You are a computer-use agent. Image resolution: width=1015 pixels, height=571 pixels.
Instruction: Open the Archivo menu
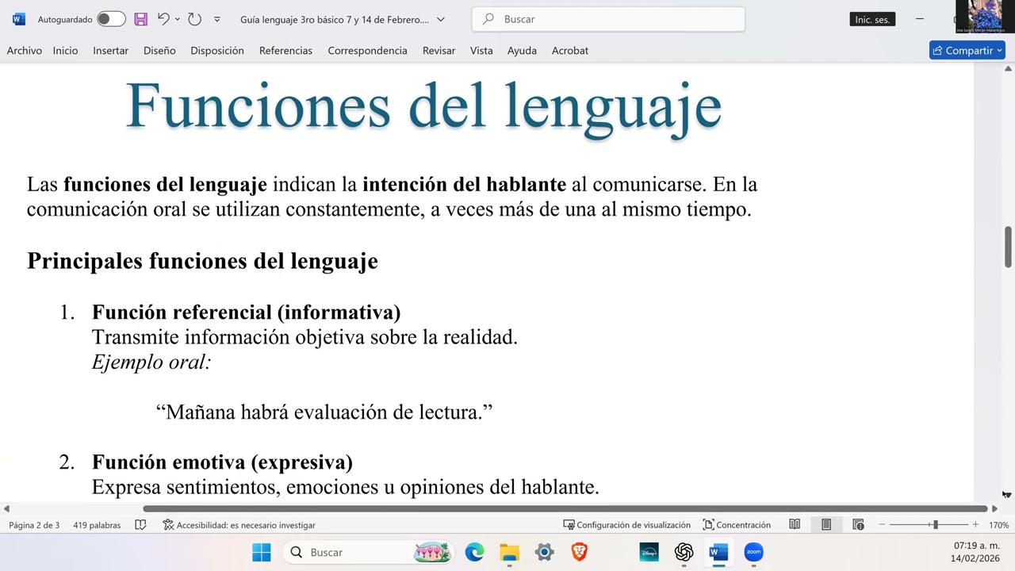(x=25, y=50)
